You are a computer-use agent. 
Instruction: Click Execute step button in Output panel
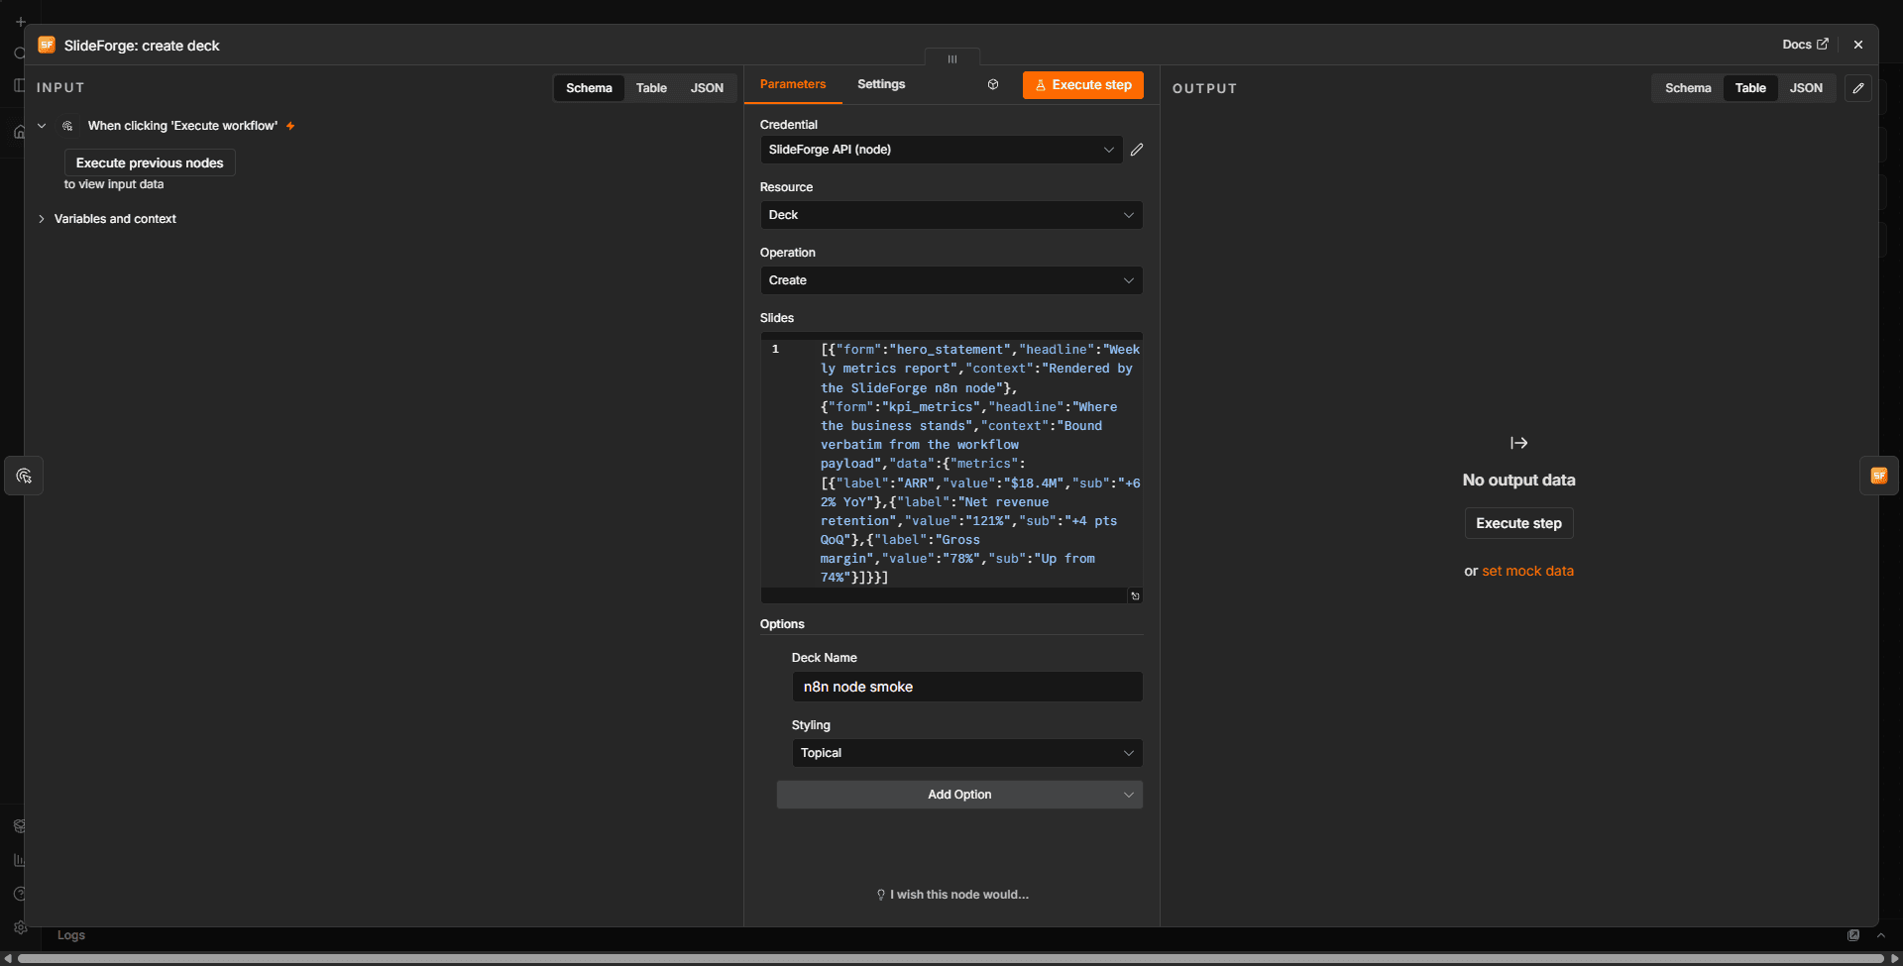pos(1518,523)
